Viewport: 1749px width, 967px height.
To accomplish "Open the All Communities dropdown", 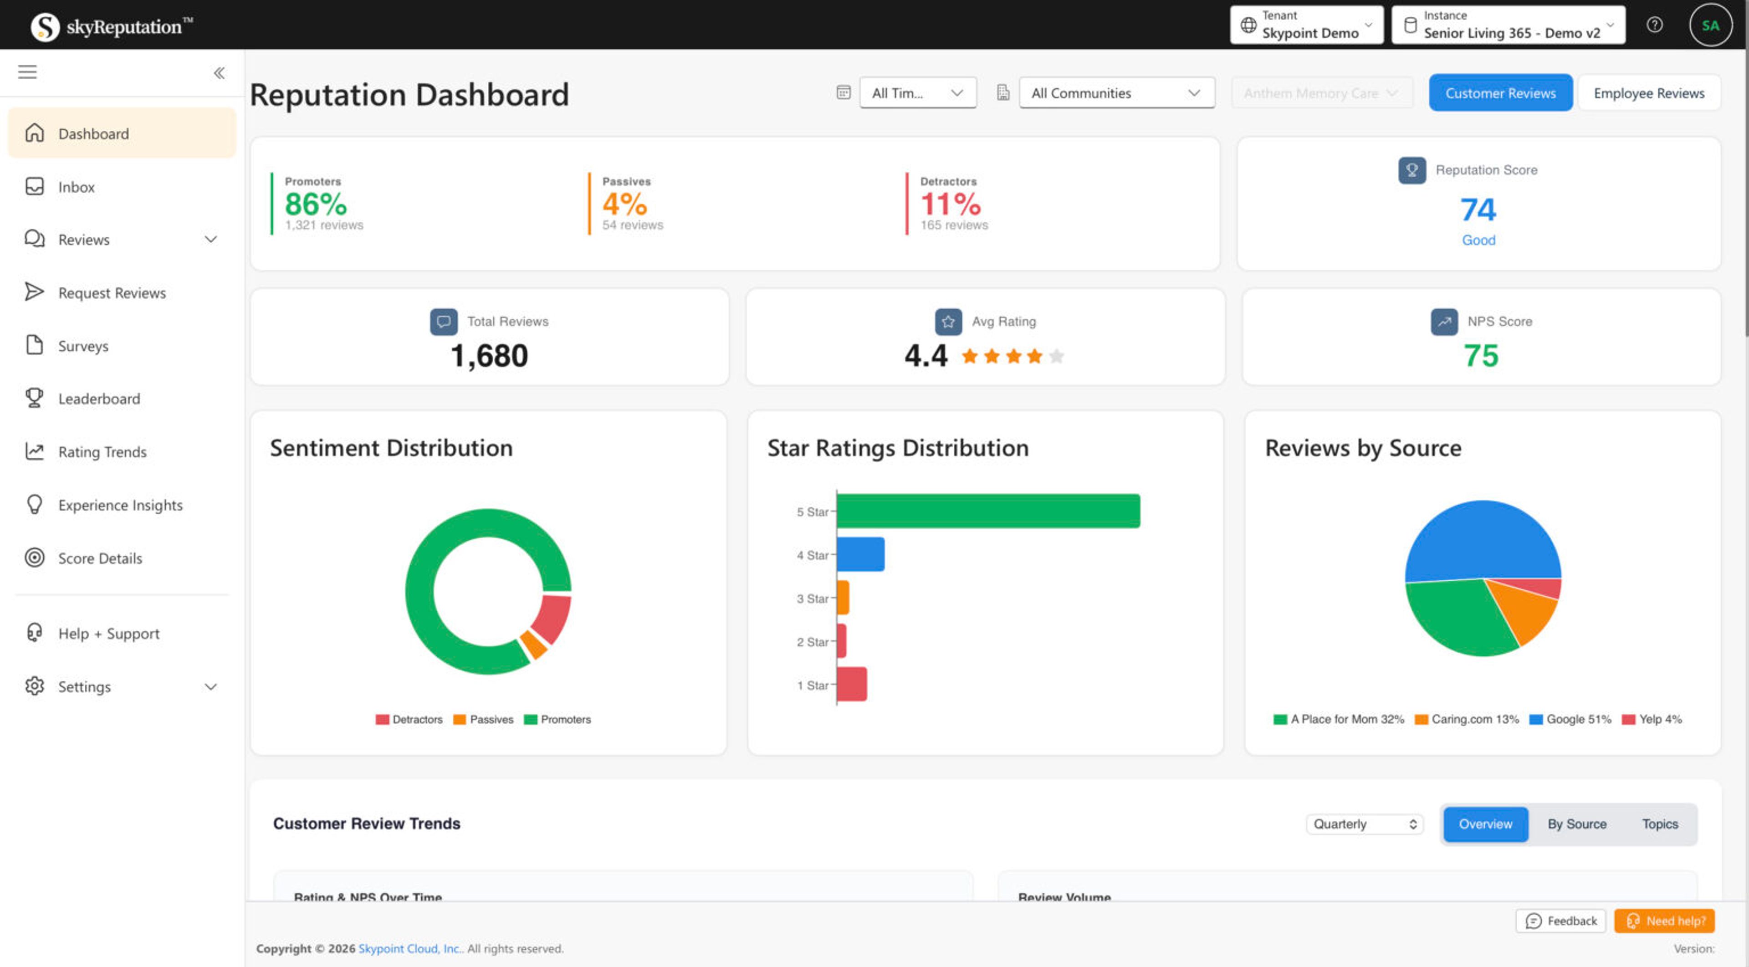I will (x=1116, y=92).
